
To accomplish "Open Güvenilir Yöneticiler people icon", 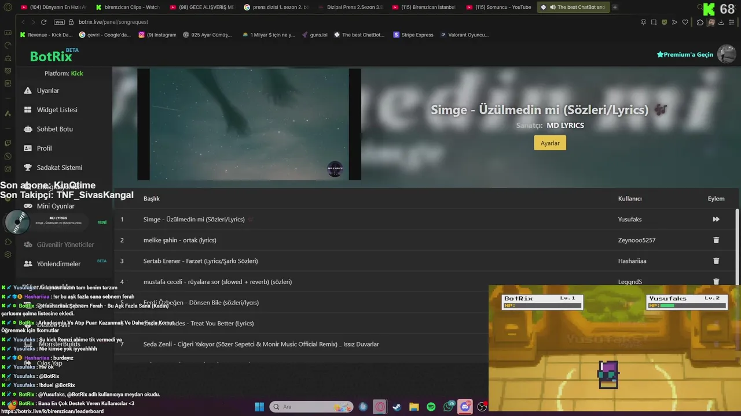I will [28, 244].
